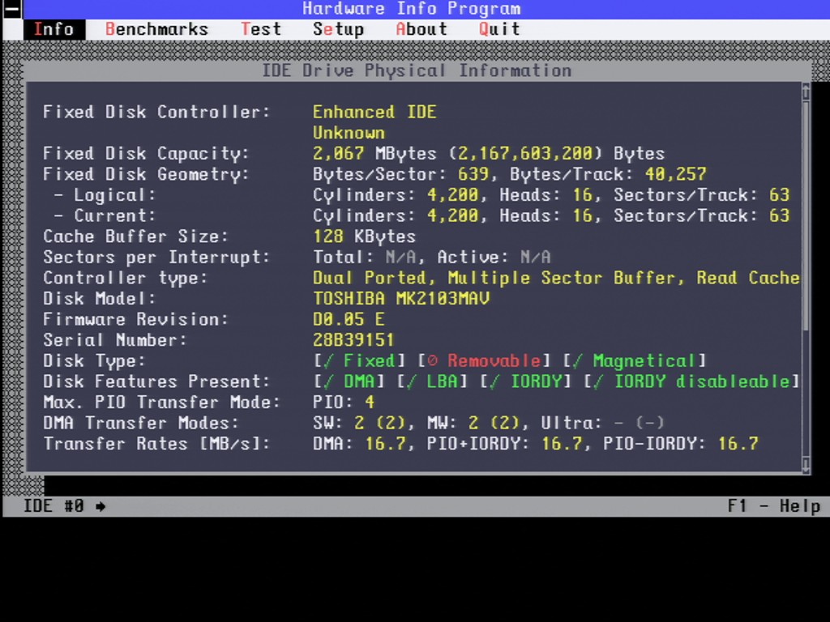The height and width of the screenshot is (622, 830).
Task: Click the Sectors per Interrupt label
Action: (x=156, y=257)
